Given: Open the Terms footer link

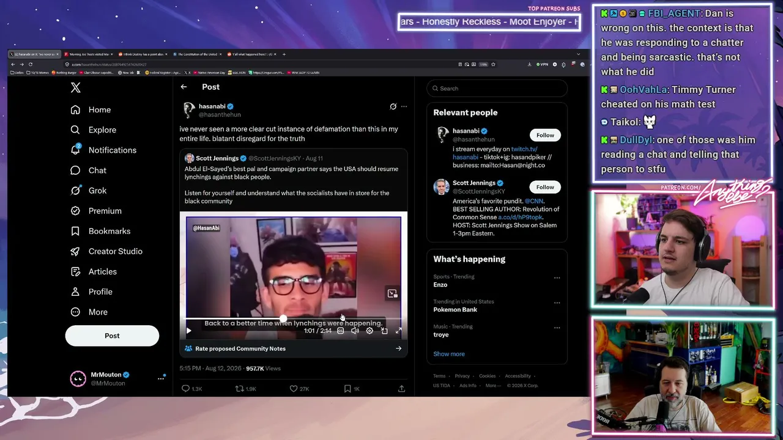Looking at the screenshot, I should (439, 376).
